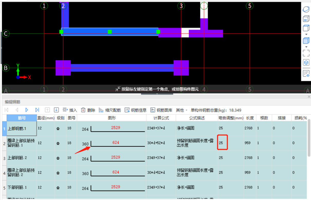Click the 搭接 column header
This screenshot has height=200, width=311.
click(x=281, y=118)
